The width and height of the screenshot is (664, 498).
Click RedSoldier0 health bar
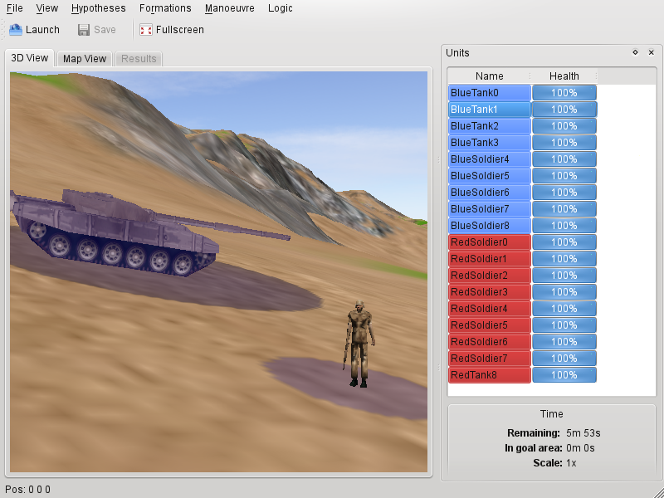click(x=564, y=242)
